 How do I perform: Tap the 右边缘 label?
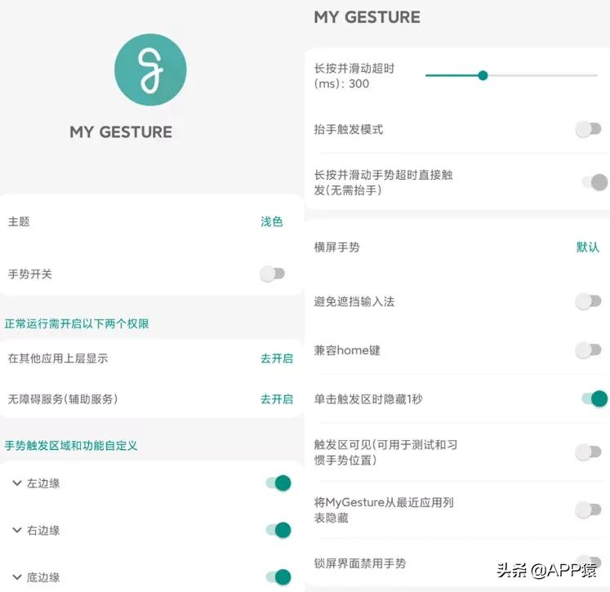click(x=43, y=531)
